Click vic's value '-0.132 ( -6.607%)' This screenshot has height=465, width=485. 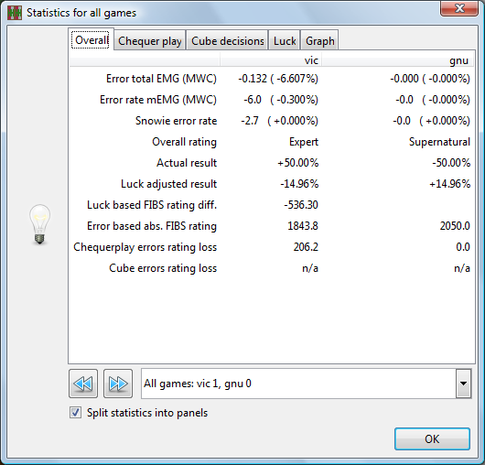coord(278,79)
